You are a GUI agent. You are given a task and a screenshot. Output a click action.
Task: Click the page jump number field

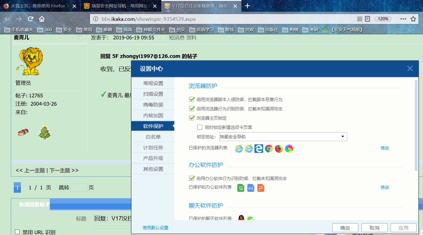coord(79,187)
